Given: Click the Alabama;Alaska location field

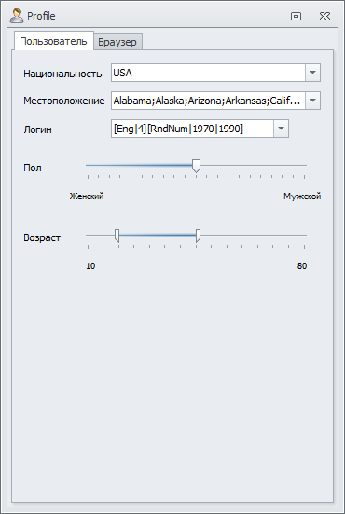Looking at the screenshot, I should pos(208,101).
